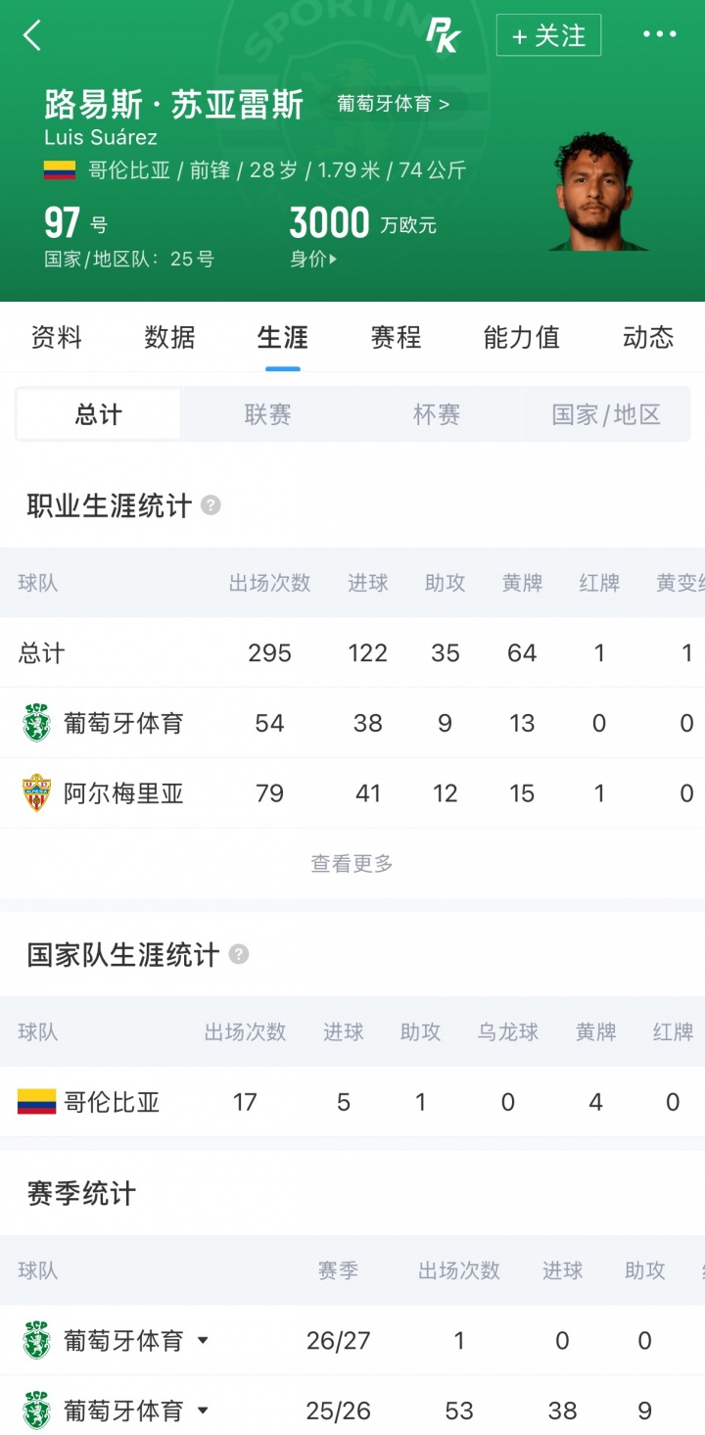Open the PK comparison icon
705x1435 pixels.
click(443, 36)
